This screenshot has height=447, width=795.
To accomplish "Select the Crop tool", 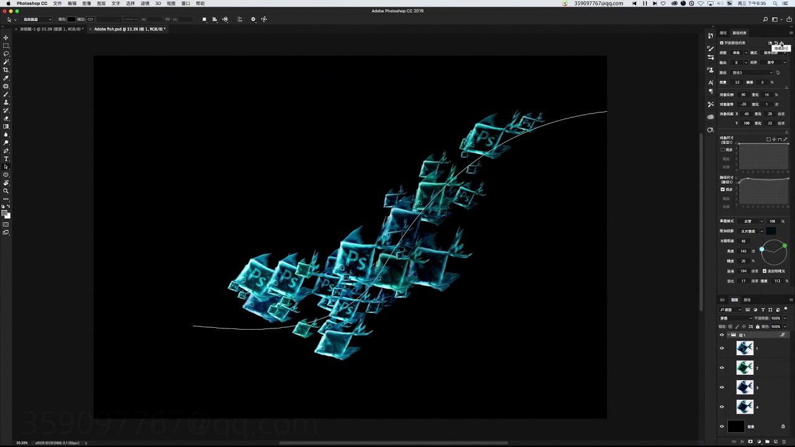I will (x=6, y=70).
